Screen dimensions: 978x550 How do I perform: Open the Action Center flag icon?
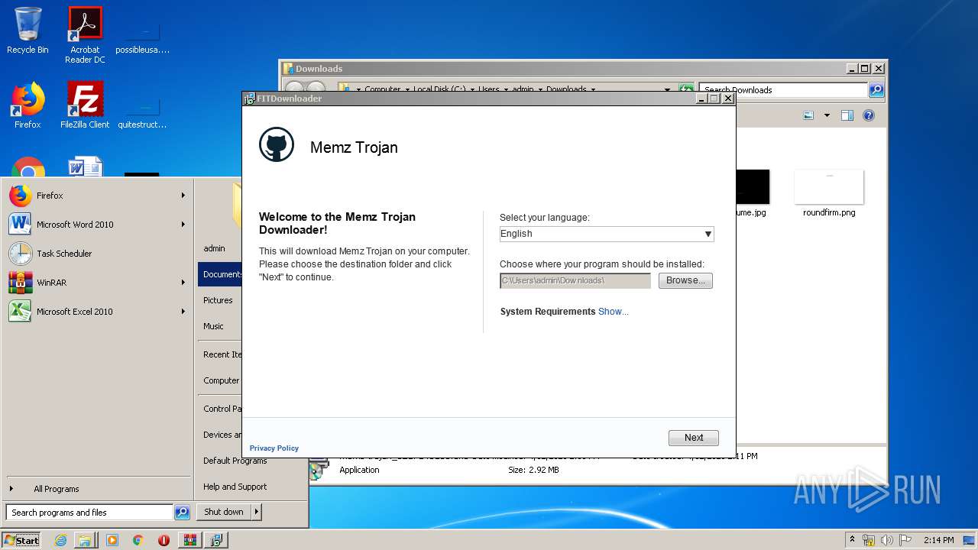pyautogui.click(x=905, y=540)
